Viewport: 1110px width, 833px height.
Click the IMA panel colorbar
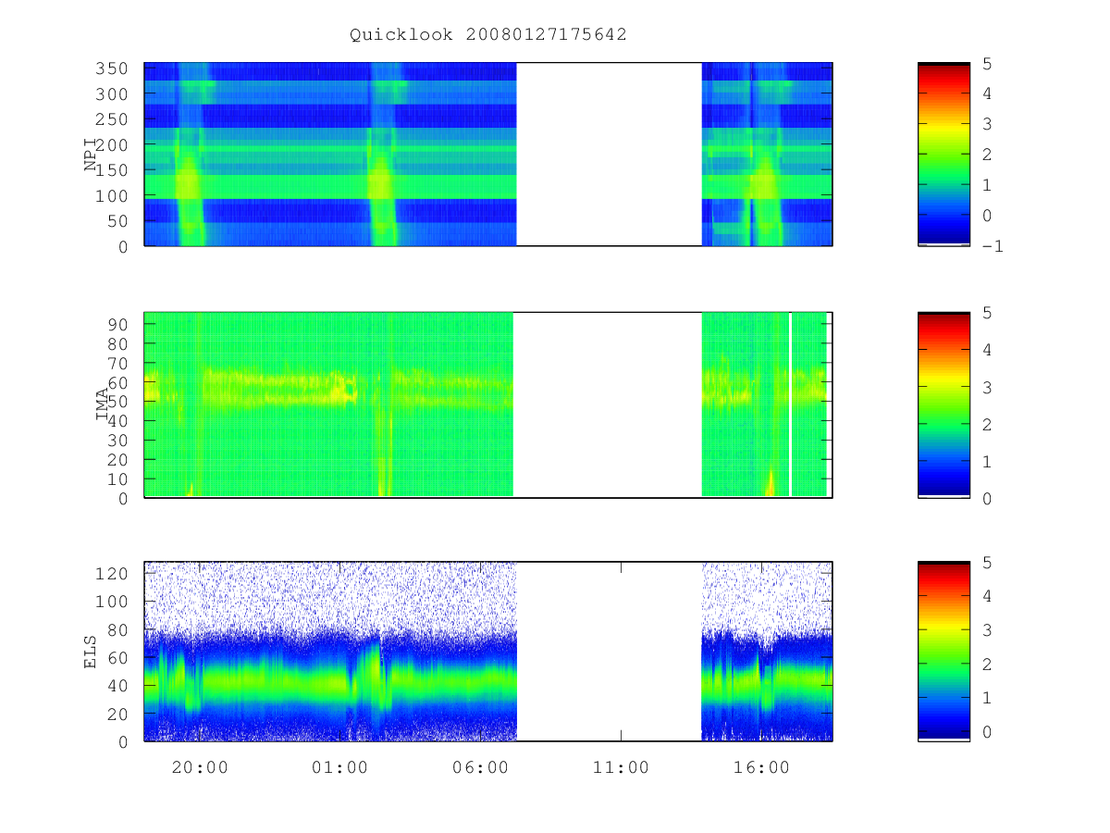(943, 405)
